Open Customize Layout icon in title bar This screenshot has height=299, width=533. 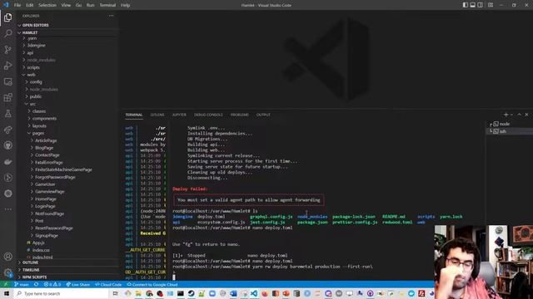point(491,5)
